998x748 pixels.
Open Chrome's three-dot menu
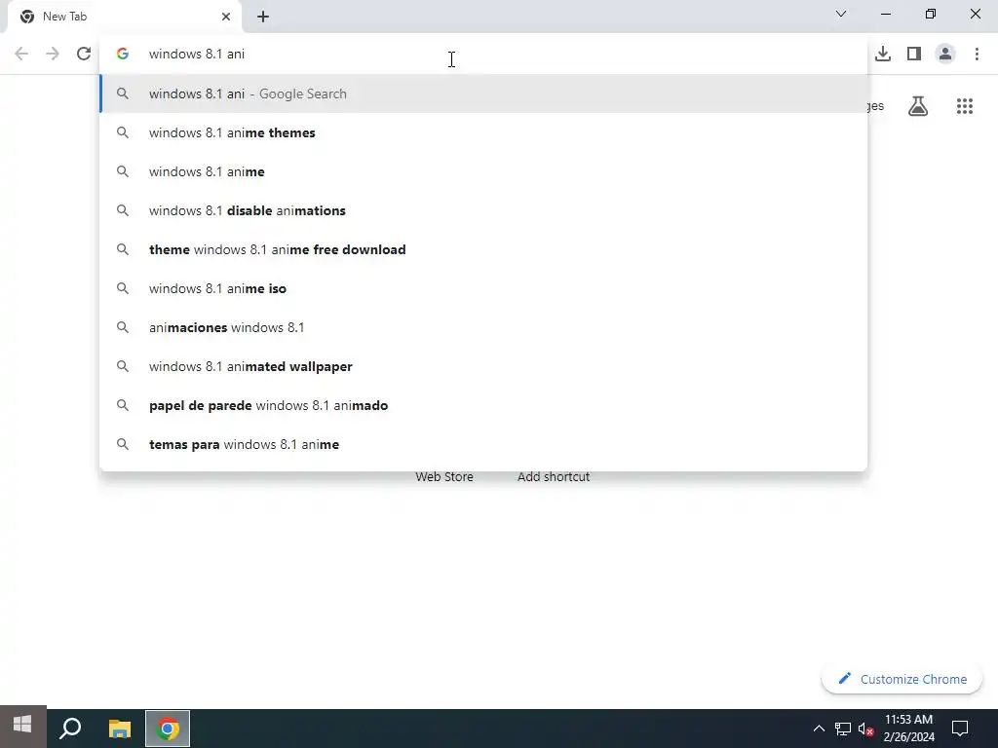click(977, 55)
